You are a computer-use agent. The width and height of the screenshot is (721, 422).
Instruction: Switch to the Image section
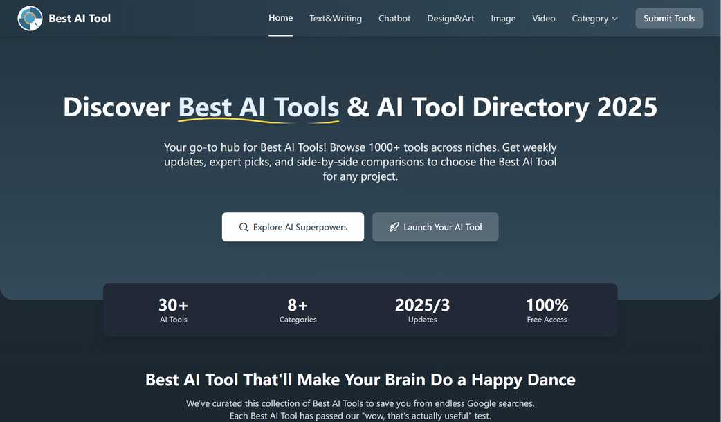click(x=503, y=18)
